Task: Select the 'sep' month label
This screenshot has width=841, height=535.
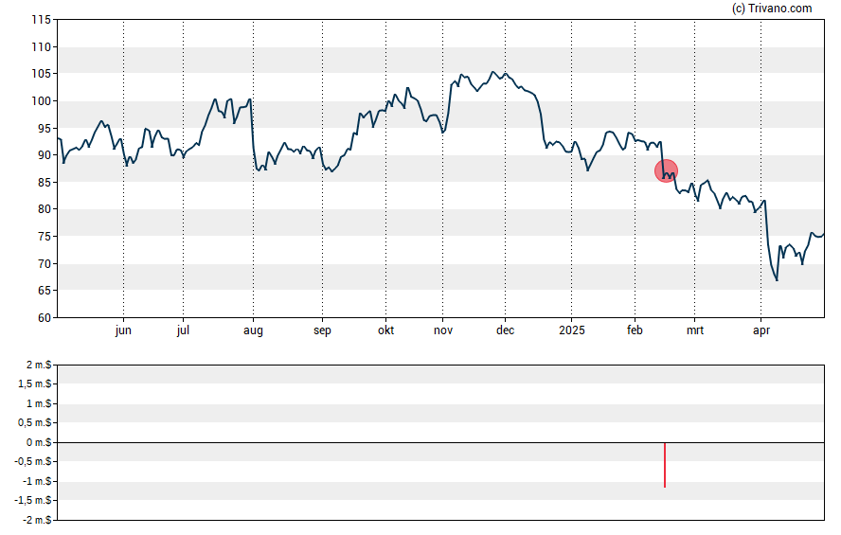Action: coord(322,330)
